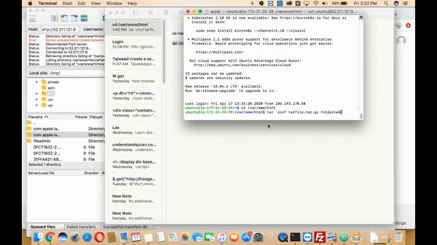Image resolution: width=437 pixels, height=245 pixels.
Task: Open Terminal icon in the Dock
Action: [295, 237]
